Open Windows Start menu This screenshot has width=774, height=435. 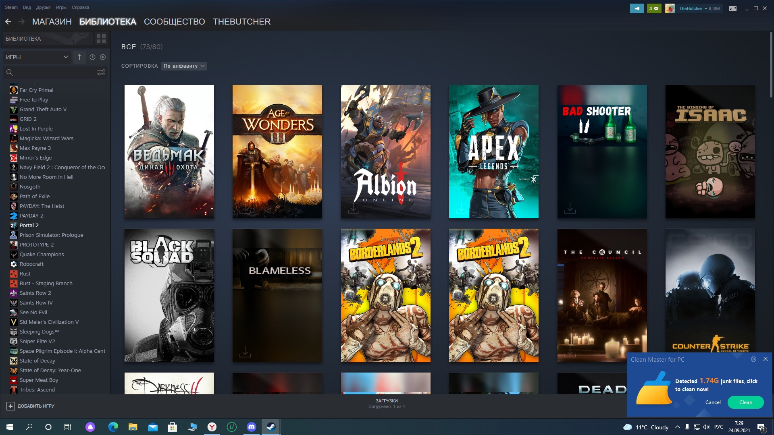(x=10, y=427)
